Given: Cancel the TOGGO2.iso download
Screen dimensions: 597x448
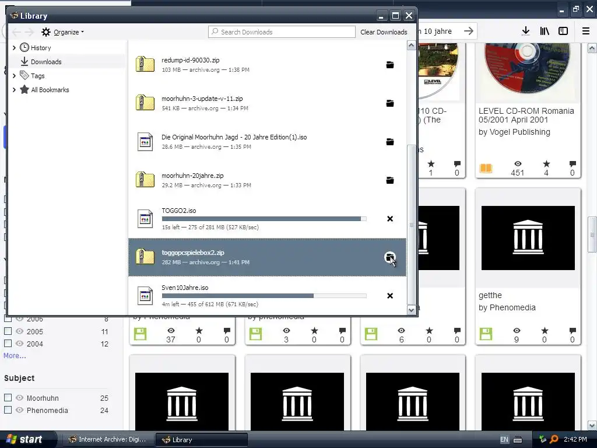Looking at the screenshot, I should click(390, 219).
